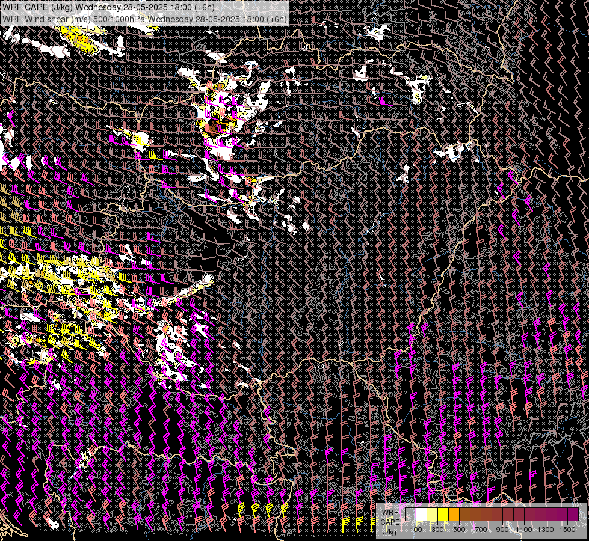
Task: Click the J/kg unit label in legend
Action: click(x=389, y=532)
